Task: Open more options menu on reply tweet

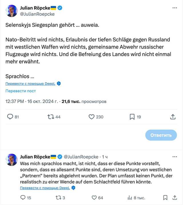Action: [x=175, y=157]
